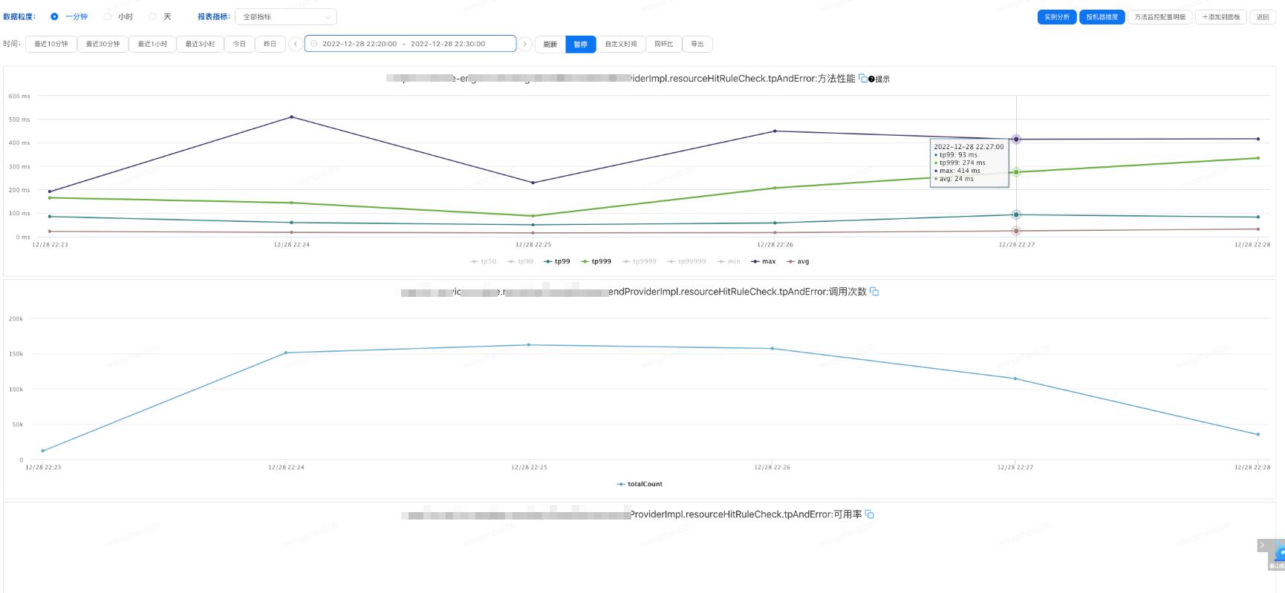Click tp99 data point at 22:27
The height and width of the screenshot is (593, 1285).
(x=1016, y=214)
